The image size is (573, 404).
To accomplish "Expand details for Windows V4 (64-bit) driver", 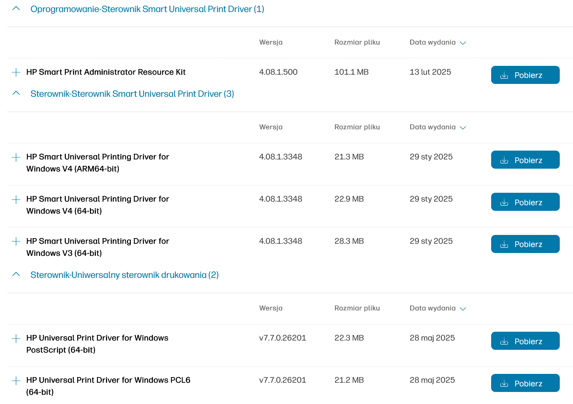I will 16,200.
